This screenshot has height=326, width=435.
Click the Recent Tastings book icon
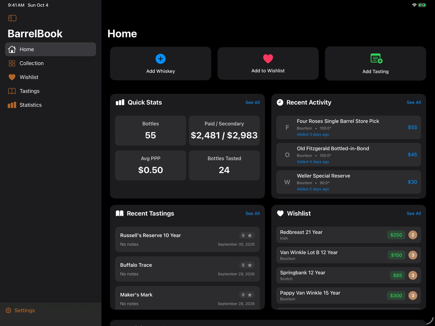click(120, 213)
